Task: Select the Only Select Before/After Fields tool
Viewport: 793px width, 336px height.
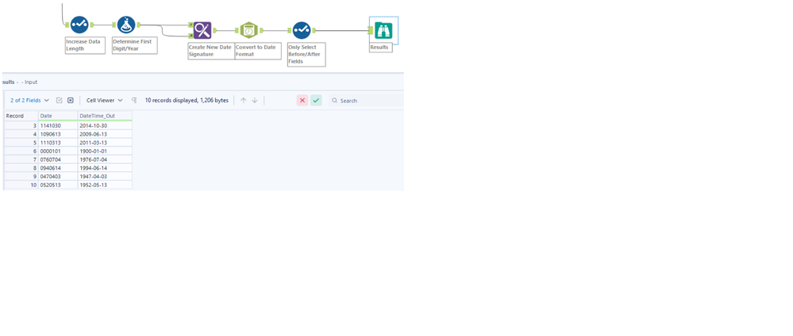Action: (x=302, y=30)
